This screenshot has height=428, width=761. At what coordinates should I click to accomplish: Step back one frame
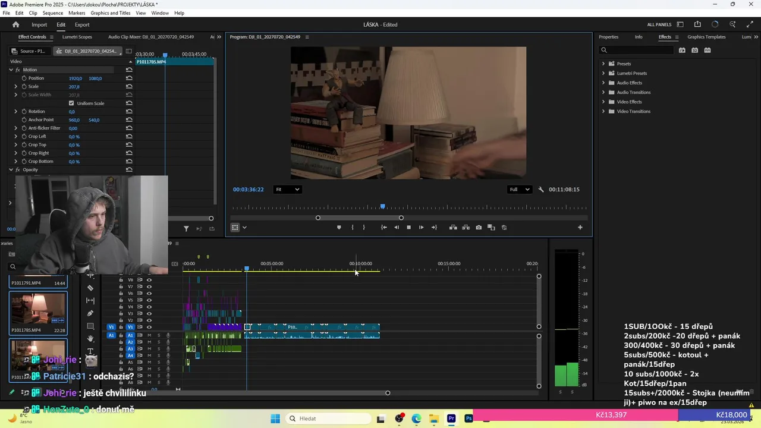397,227
